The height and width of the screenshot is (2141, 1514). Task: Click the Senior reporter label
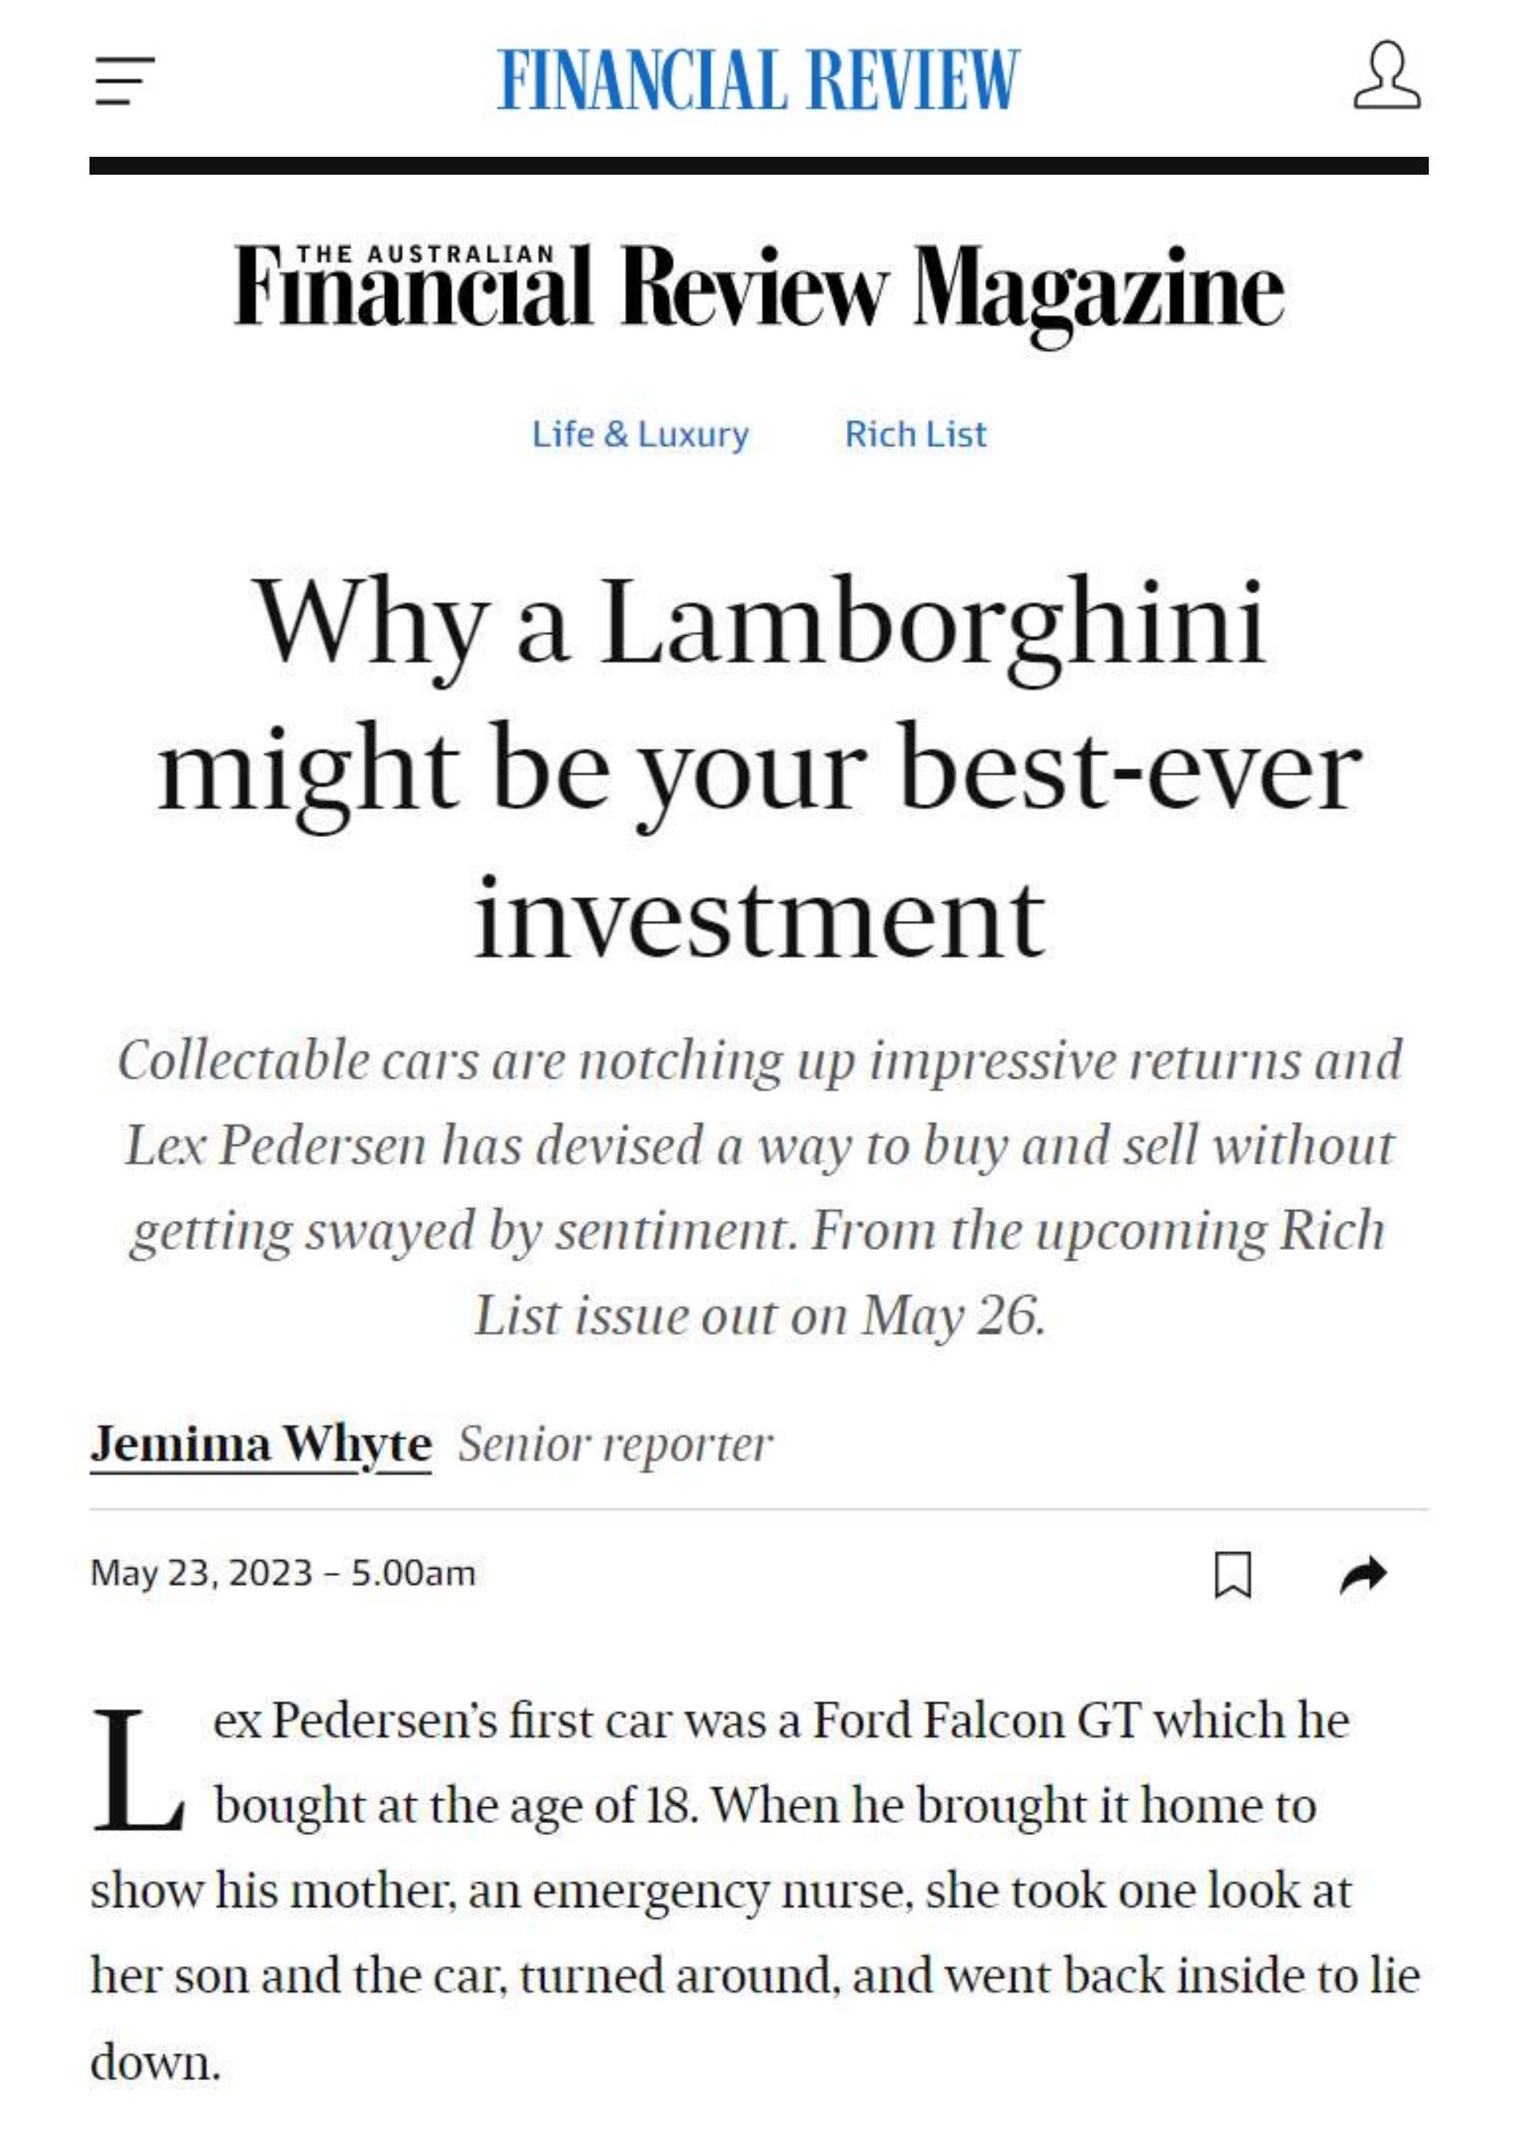tap(616, 1444)
